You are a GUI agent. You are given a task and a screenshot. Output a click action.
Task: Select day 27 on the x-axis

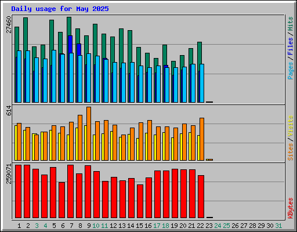coord(244,226)
